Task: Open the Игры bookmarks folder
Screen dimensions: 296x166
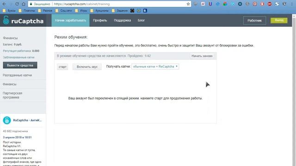Action: pyautogui.click(x=81, y=11)
